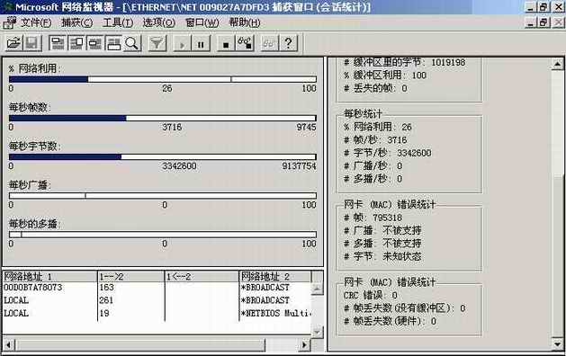Click the session list down scroll arrow
566x356 pixels.
tap(317, 333)
